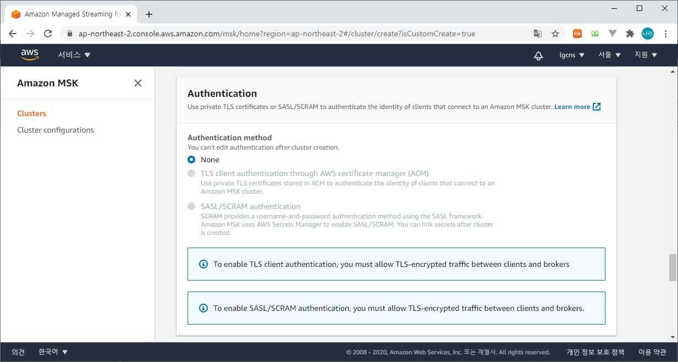The width and height of the screenshot is (678, 362).
Task: Click the scrollbar down arrow
Action: [x=673, y=337]
